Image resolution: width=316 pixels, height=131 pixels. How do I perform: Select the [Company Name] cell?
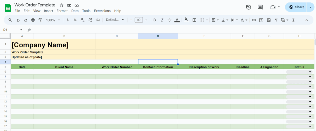click(53, 44)
